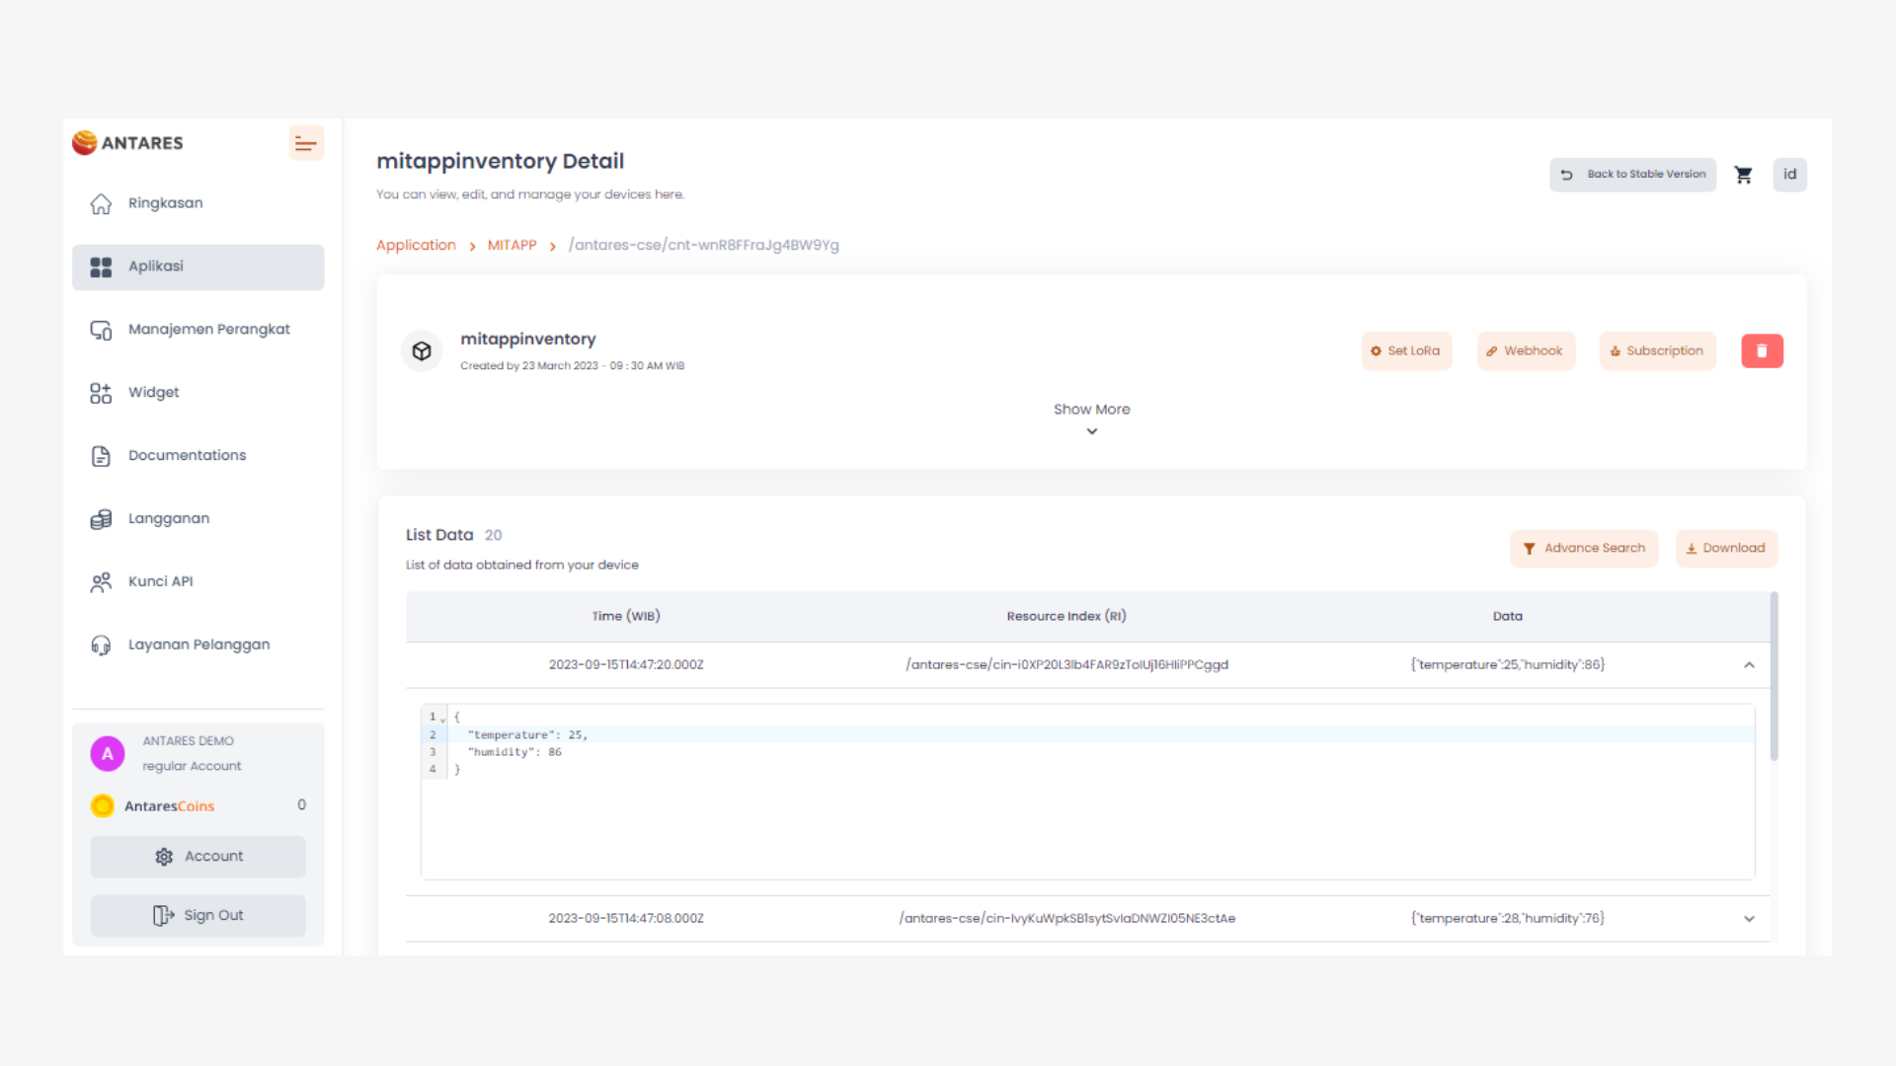Collapse the sidebar with the hamburger icon
This screenshot has height=1066, width=1896.
306,144
